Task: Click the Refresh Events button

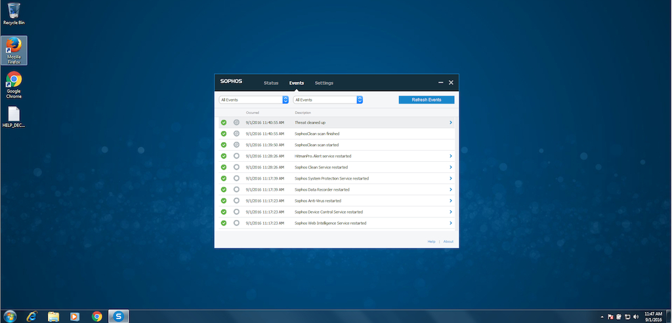Action: pyautogui.click(x=427, y=100)
